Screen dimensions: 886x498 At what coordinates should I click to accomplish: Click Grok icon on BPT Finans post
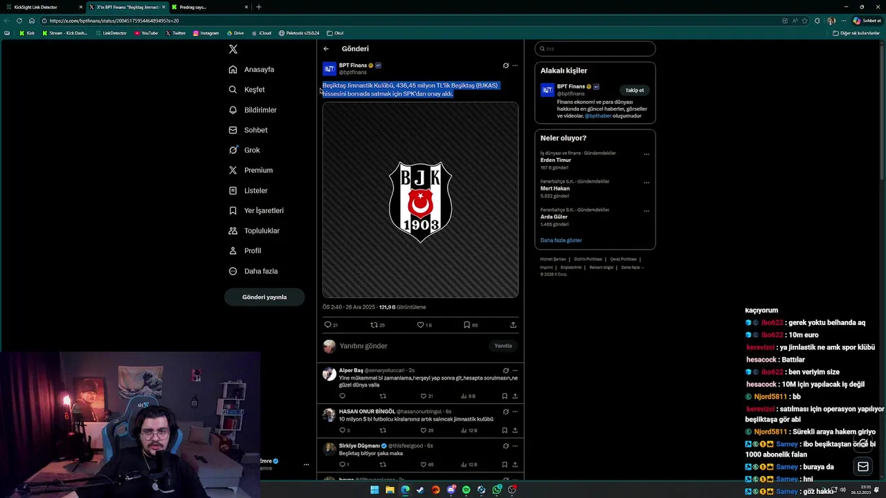pyautogui.click(x=505, y=66)
